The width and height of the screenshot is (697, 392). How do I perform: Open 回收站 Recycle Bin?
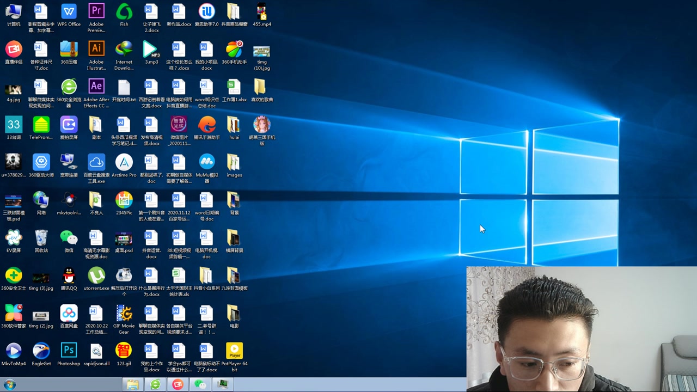tap(41, 241)
